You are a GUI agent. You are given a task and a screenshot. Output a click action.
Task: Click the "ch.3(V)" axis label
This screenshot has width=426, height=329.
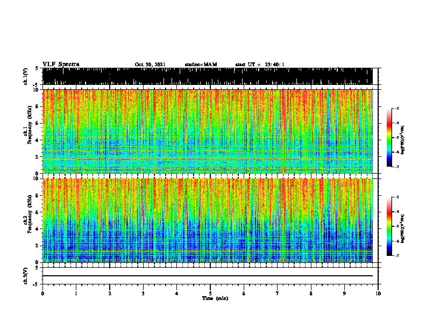[x=25, y=276]
